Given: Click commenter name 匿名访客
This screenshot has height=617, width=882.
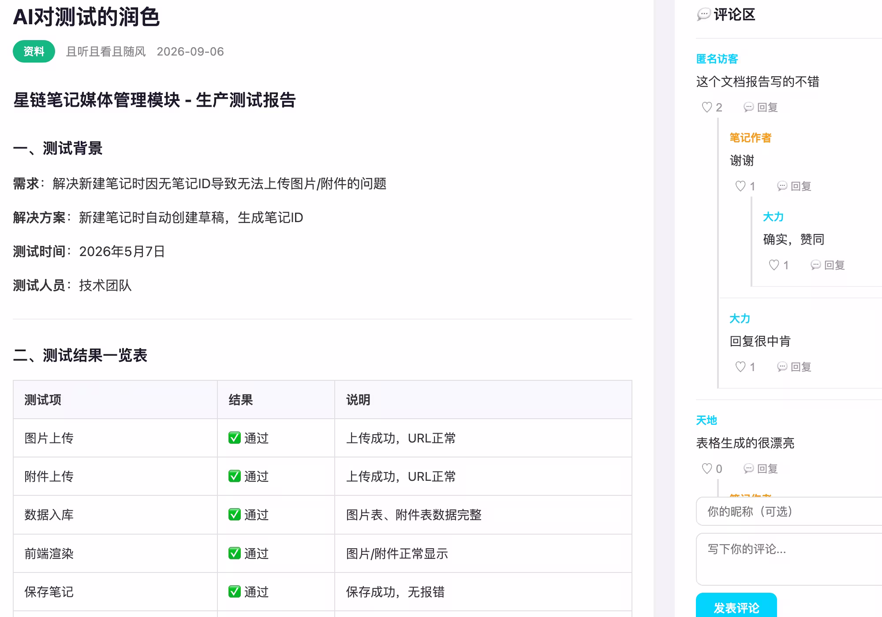Looking at the screenshot, I should click(717, 59).
